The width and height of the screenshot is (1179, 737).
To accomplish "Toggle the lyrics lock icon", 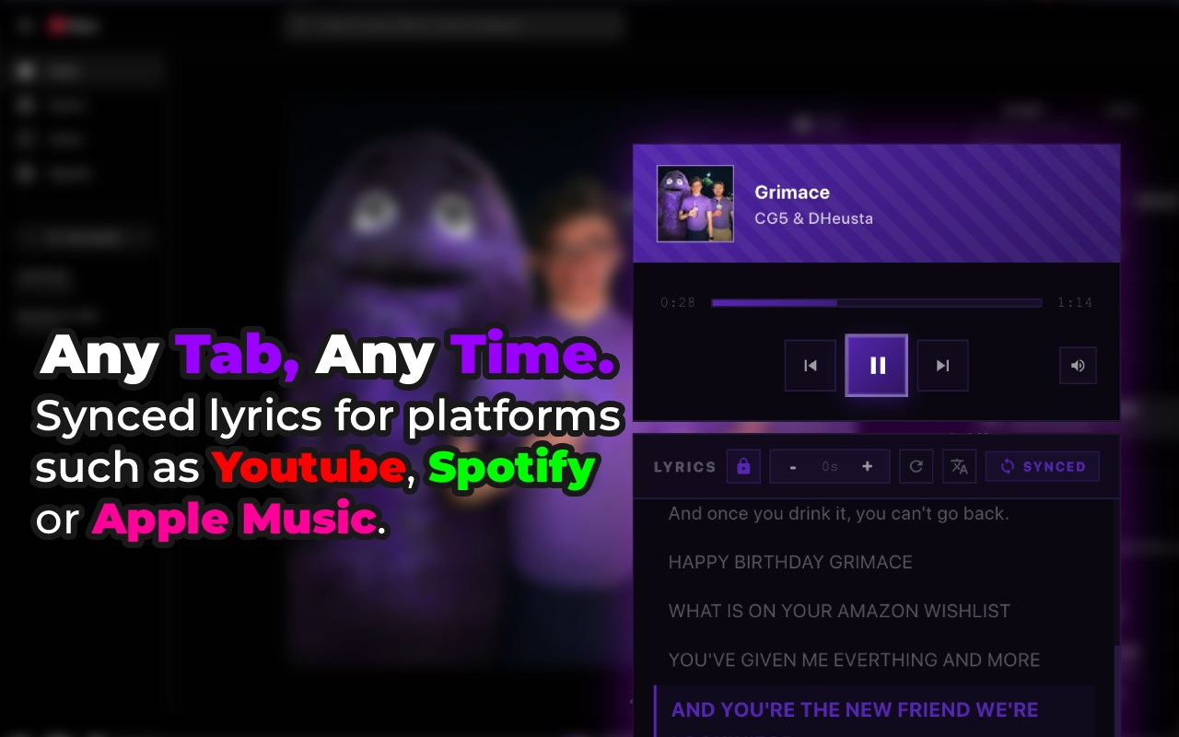I will point(743,466).
